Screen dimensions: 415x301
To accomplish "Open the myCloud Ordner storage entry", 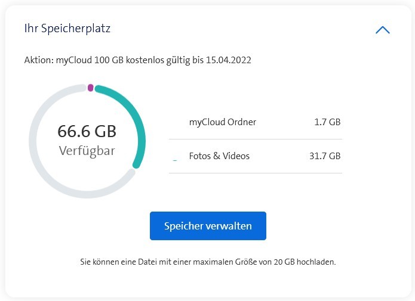I will coord(223,122).
